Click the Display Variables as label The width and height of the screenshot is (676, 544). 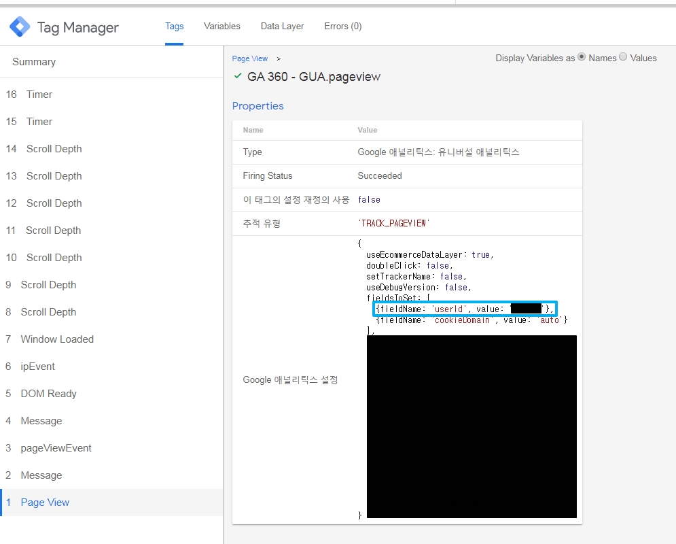tap(535, 58)
